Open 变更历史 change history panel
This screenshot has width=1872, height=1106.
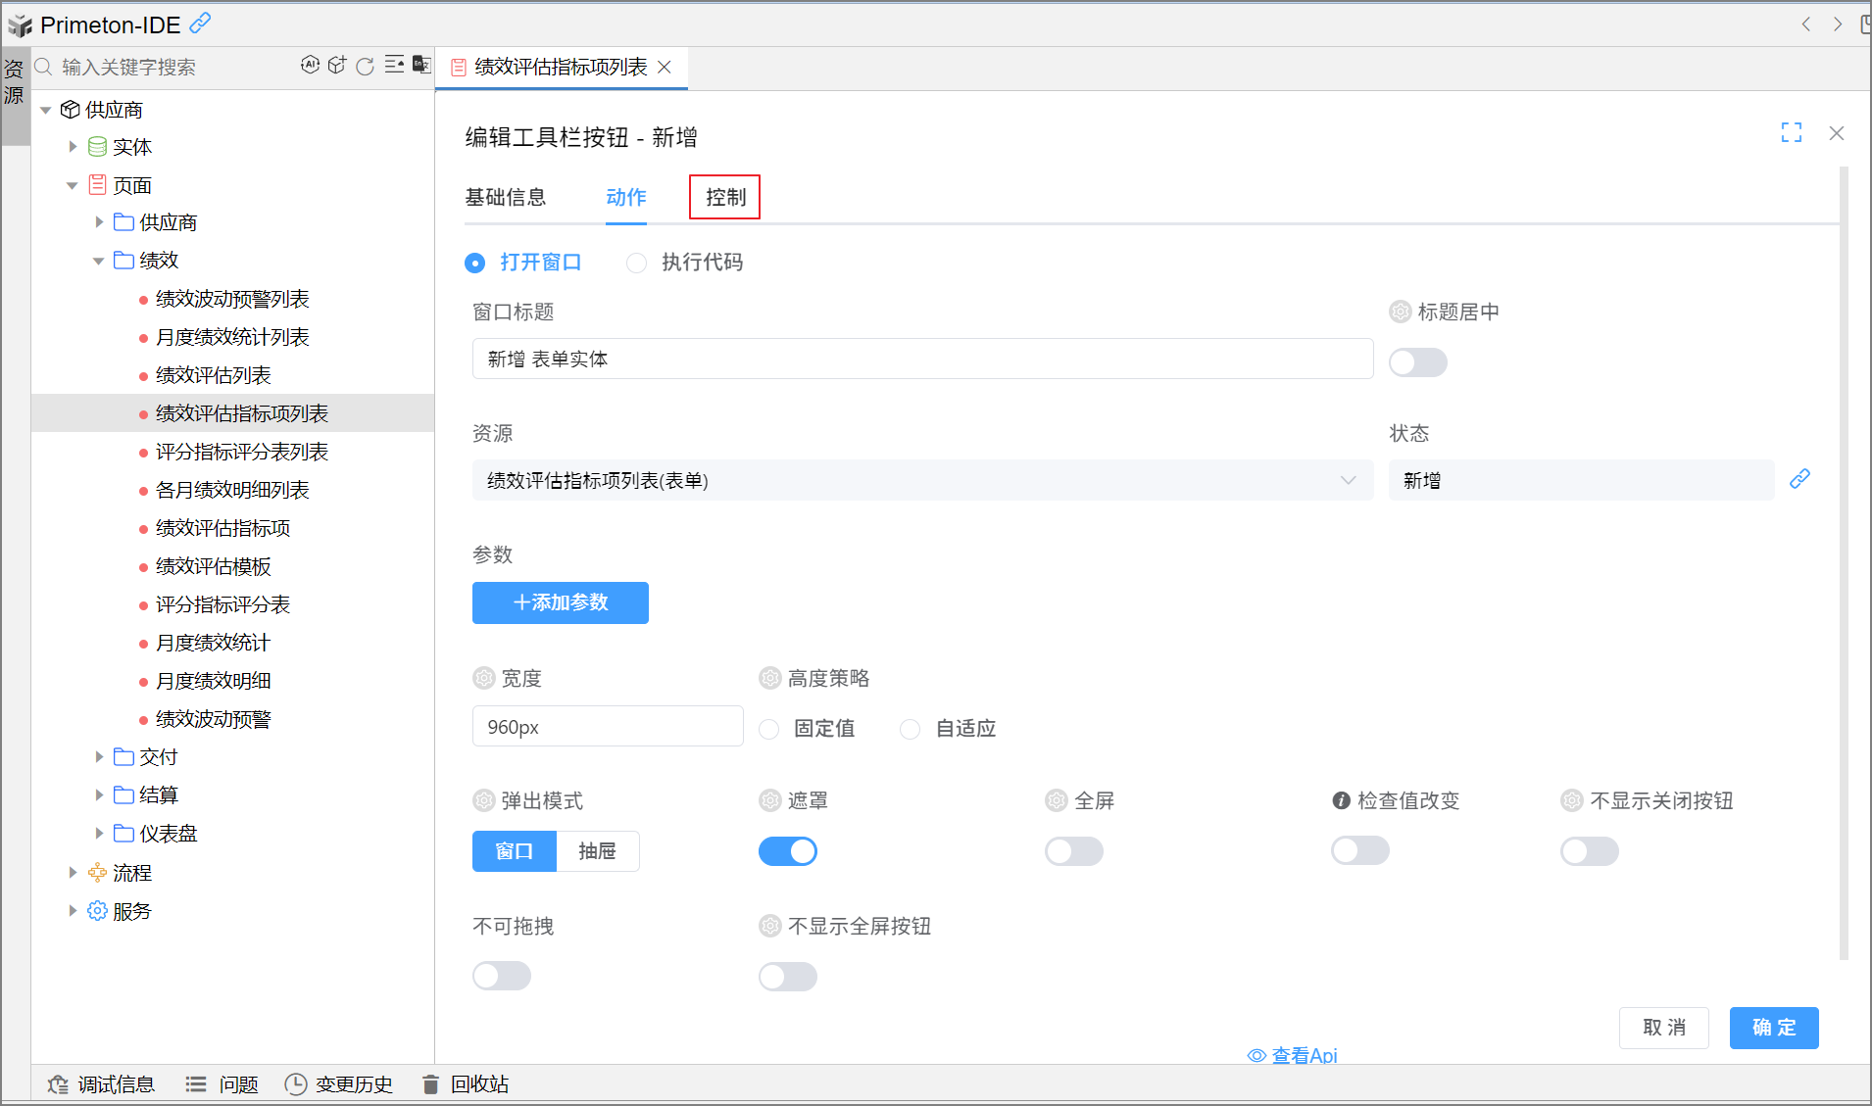pos(339,1083)
